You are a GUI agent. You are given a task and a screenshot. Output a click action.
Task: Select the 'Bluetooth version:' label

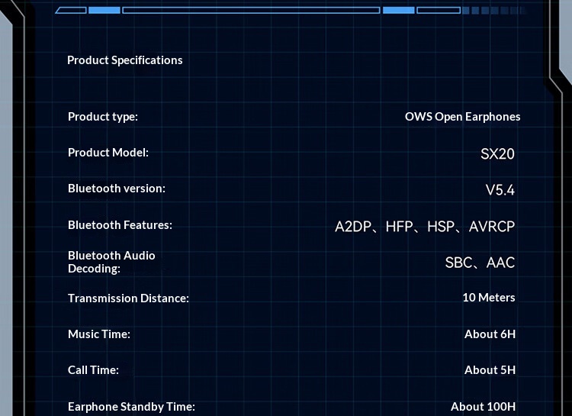pyautogui.click(x=117, y=188)
